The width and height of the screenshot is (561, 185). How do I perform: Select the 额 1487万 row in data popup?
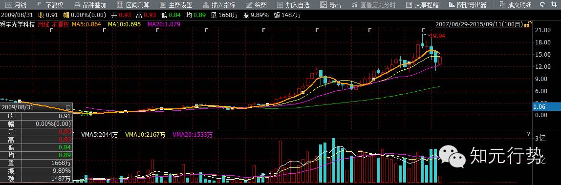(36, 178)
